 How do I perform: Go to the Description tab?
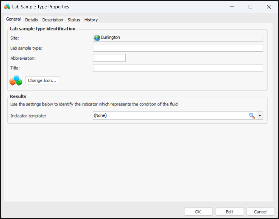point(53,20)
